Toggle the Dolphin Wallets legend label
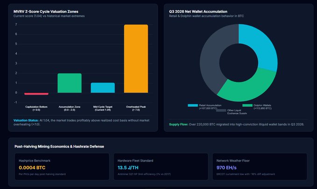This screenshot has width=317, height=189. coord(263,107)
